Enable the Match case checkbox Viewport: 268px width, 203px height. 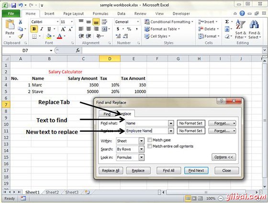149,140
